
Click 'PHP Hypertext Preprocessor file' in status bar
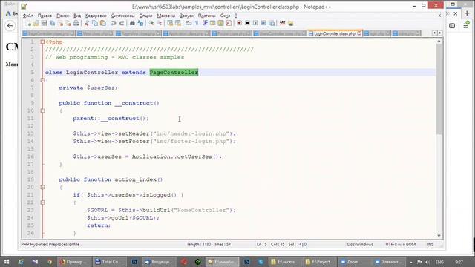click(50, 244)
